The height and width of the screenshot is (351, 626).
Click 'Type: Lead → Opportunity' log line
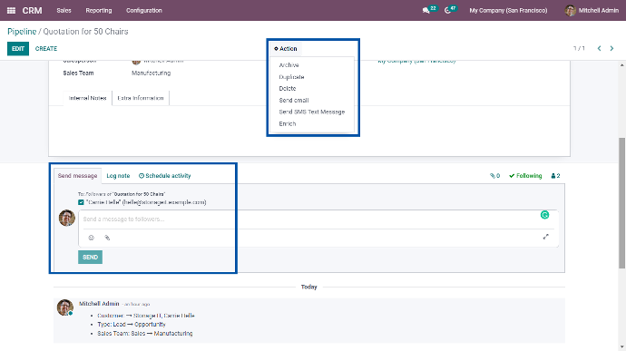(x=132, y=325)
